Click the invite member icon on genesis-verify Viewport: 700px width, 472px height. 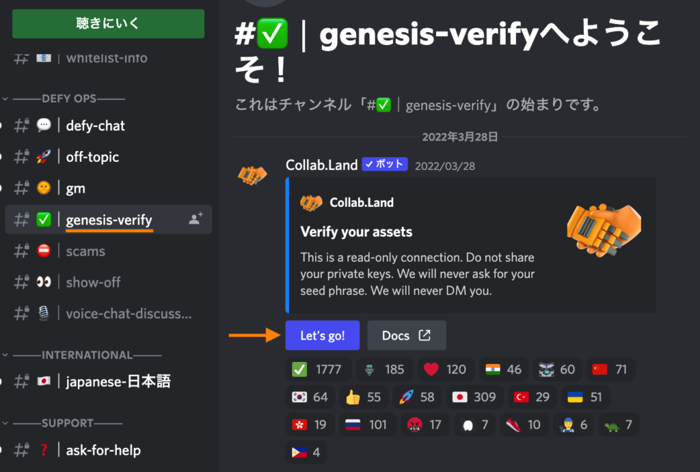pos(196,219)
